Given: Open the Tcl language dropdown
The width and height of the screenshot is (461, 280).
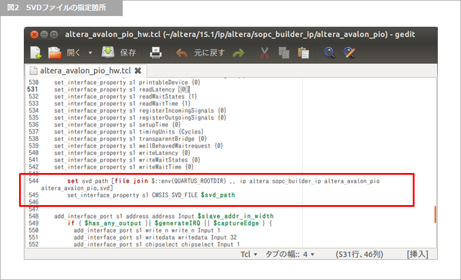Looking at the screenshot, I should click(248, 254).
